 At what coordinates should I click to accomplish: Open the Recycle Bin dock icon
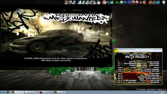point(164,2)
